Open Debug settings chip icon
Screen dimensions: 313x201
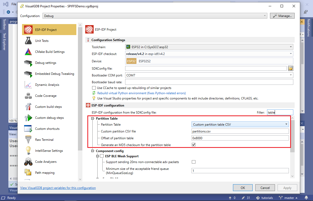[x=28, y=63]
